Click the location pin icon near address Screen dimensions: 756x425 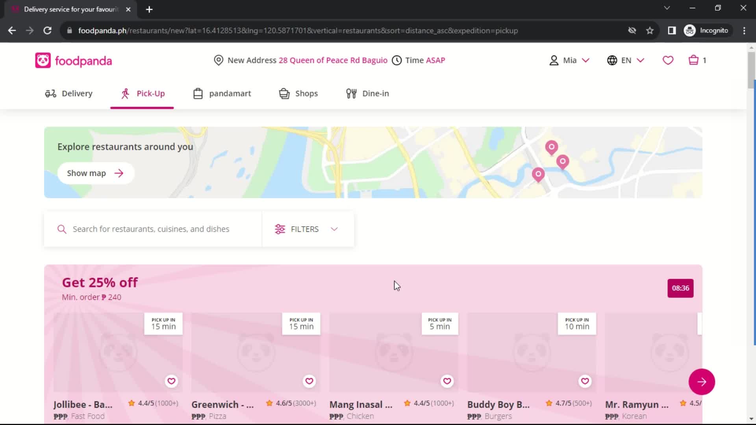tap(218, 60)
